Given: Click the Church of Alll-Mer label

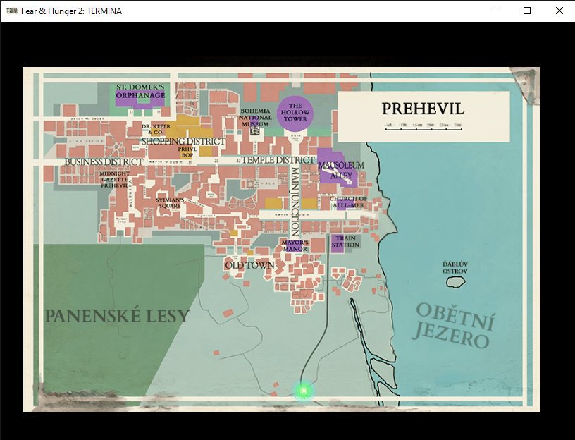Looking at the screenshot, I should (348, 202).
